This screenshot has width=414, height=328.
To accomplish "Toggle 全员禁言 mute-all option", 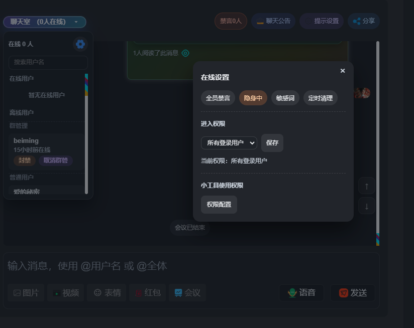I will click(x=218, y=98).
